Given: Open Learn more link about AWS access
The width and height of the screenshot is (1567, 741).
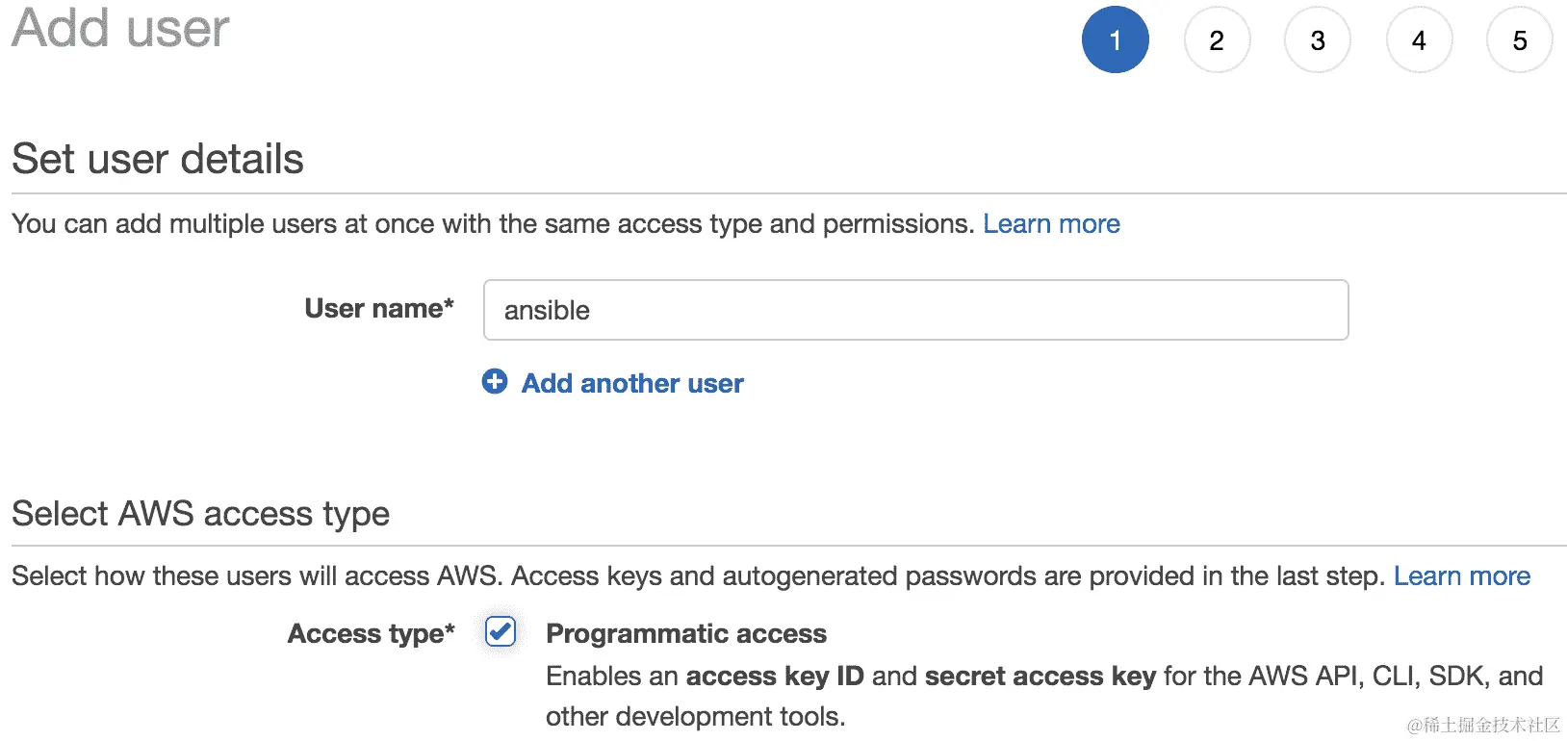Looking at the screenshot, I should [1461, 575].
